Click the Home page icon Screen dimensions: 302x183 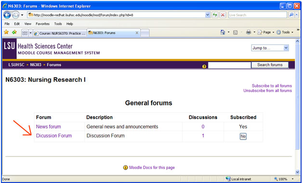point(223,32)
